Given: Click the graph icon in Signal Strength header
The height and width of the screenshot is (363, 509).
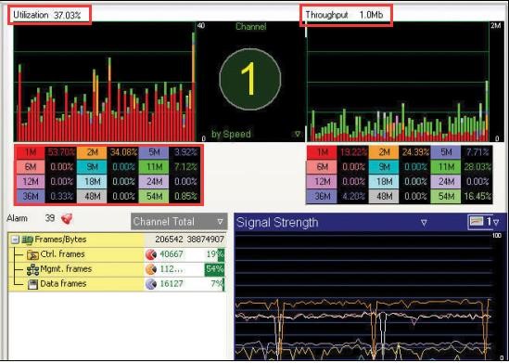Looking at the screenshot, I should pyautogui.click(x=477, y=222).
